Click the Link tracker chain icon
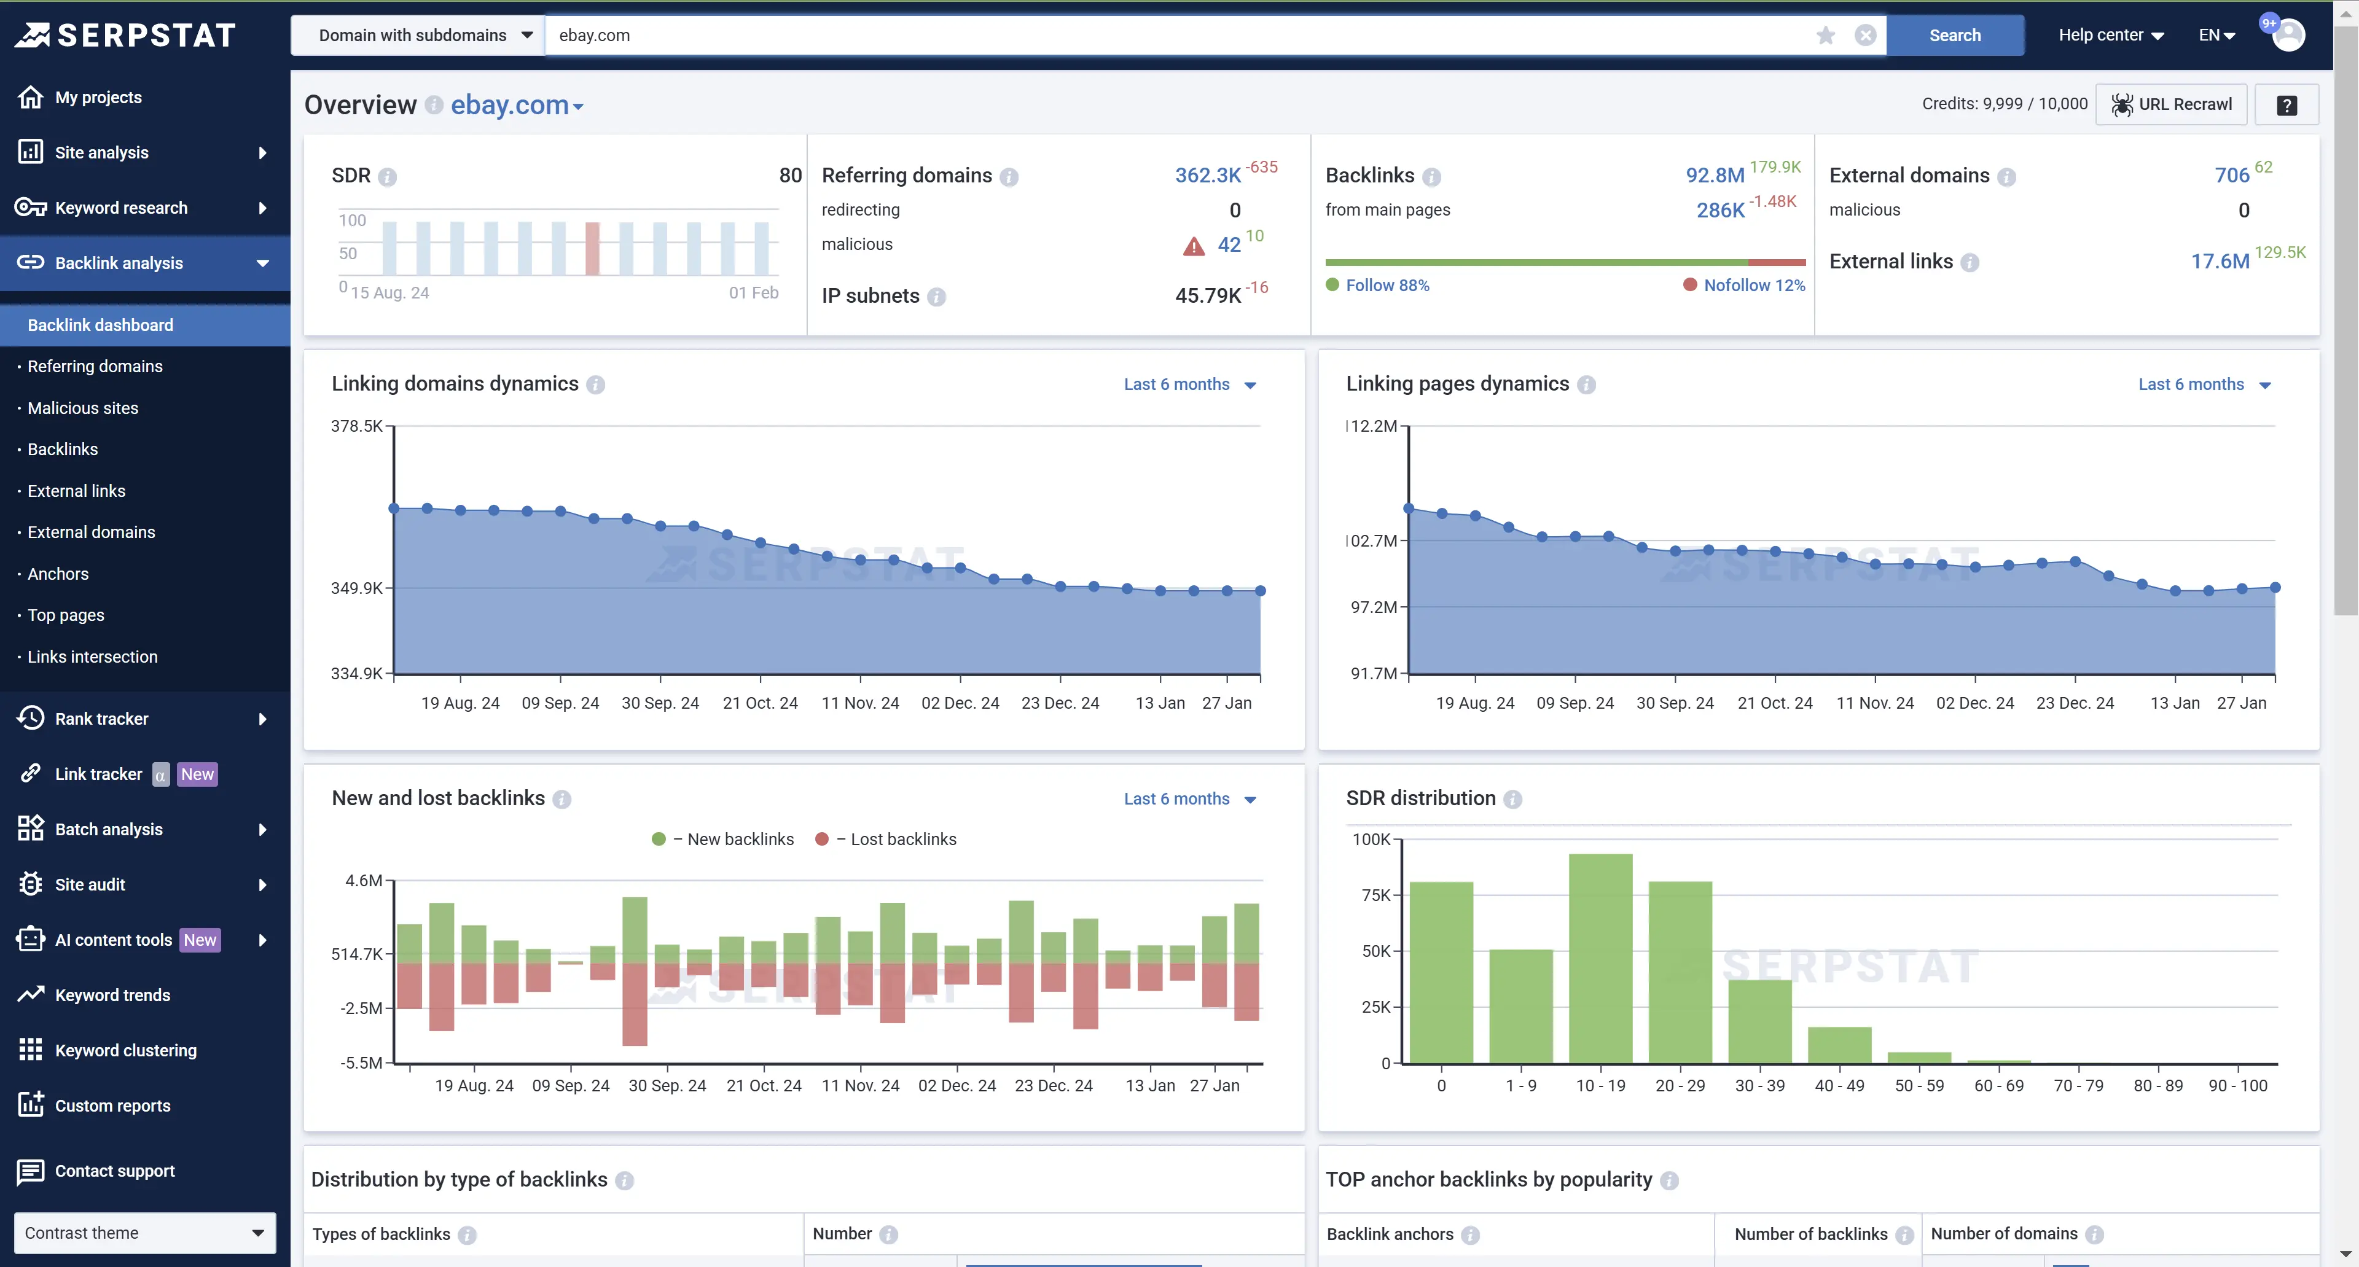The image size is (2359, 1267). pos(30,774)
